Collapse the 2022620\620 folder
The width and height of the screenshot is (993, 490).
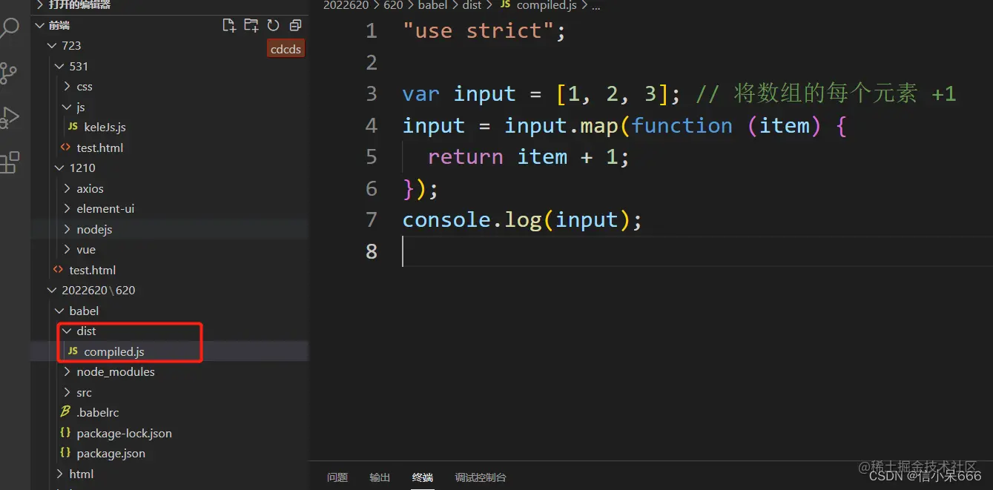pos(98,290)
